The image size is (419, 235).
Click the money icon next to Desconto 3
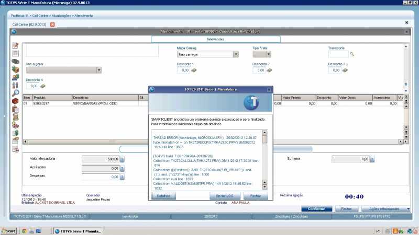click(x=345, y=70)
